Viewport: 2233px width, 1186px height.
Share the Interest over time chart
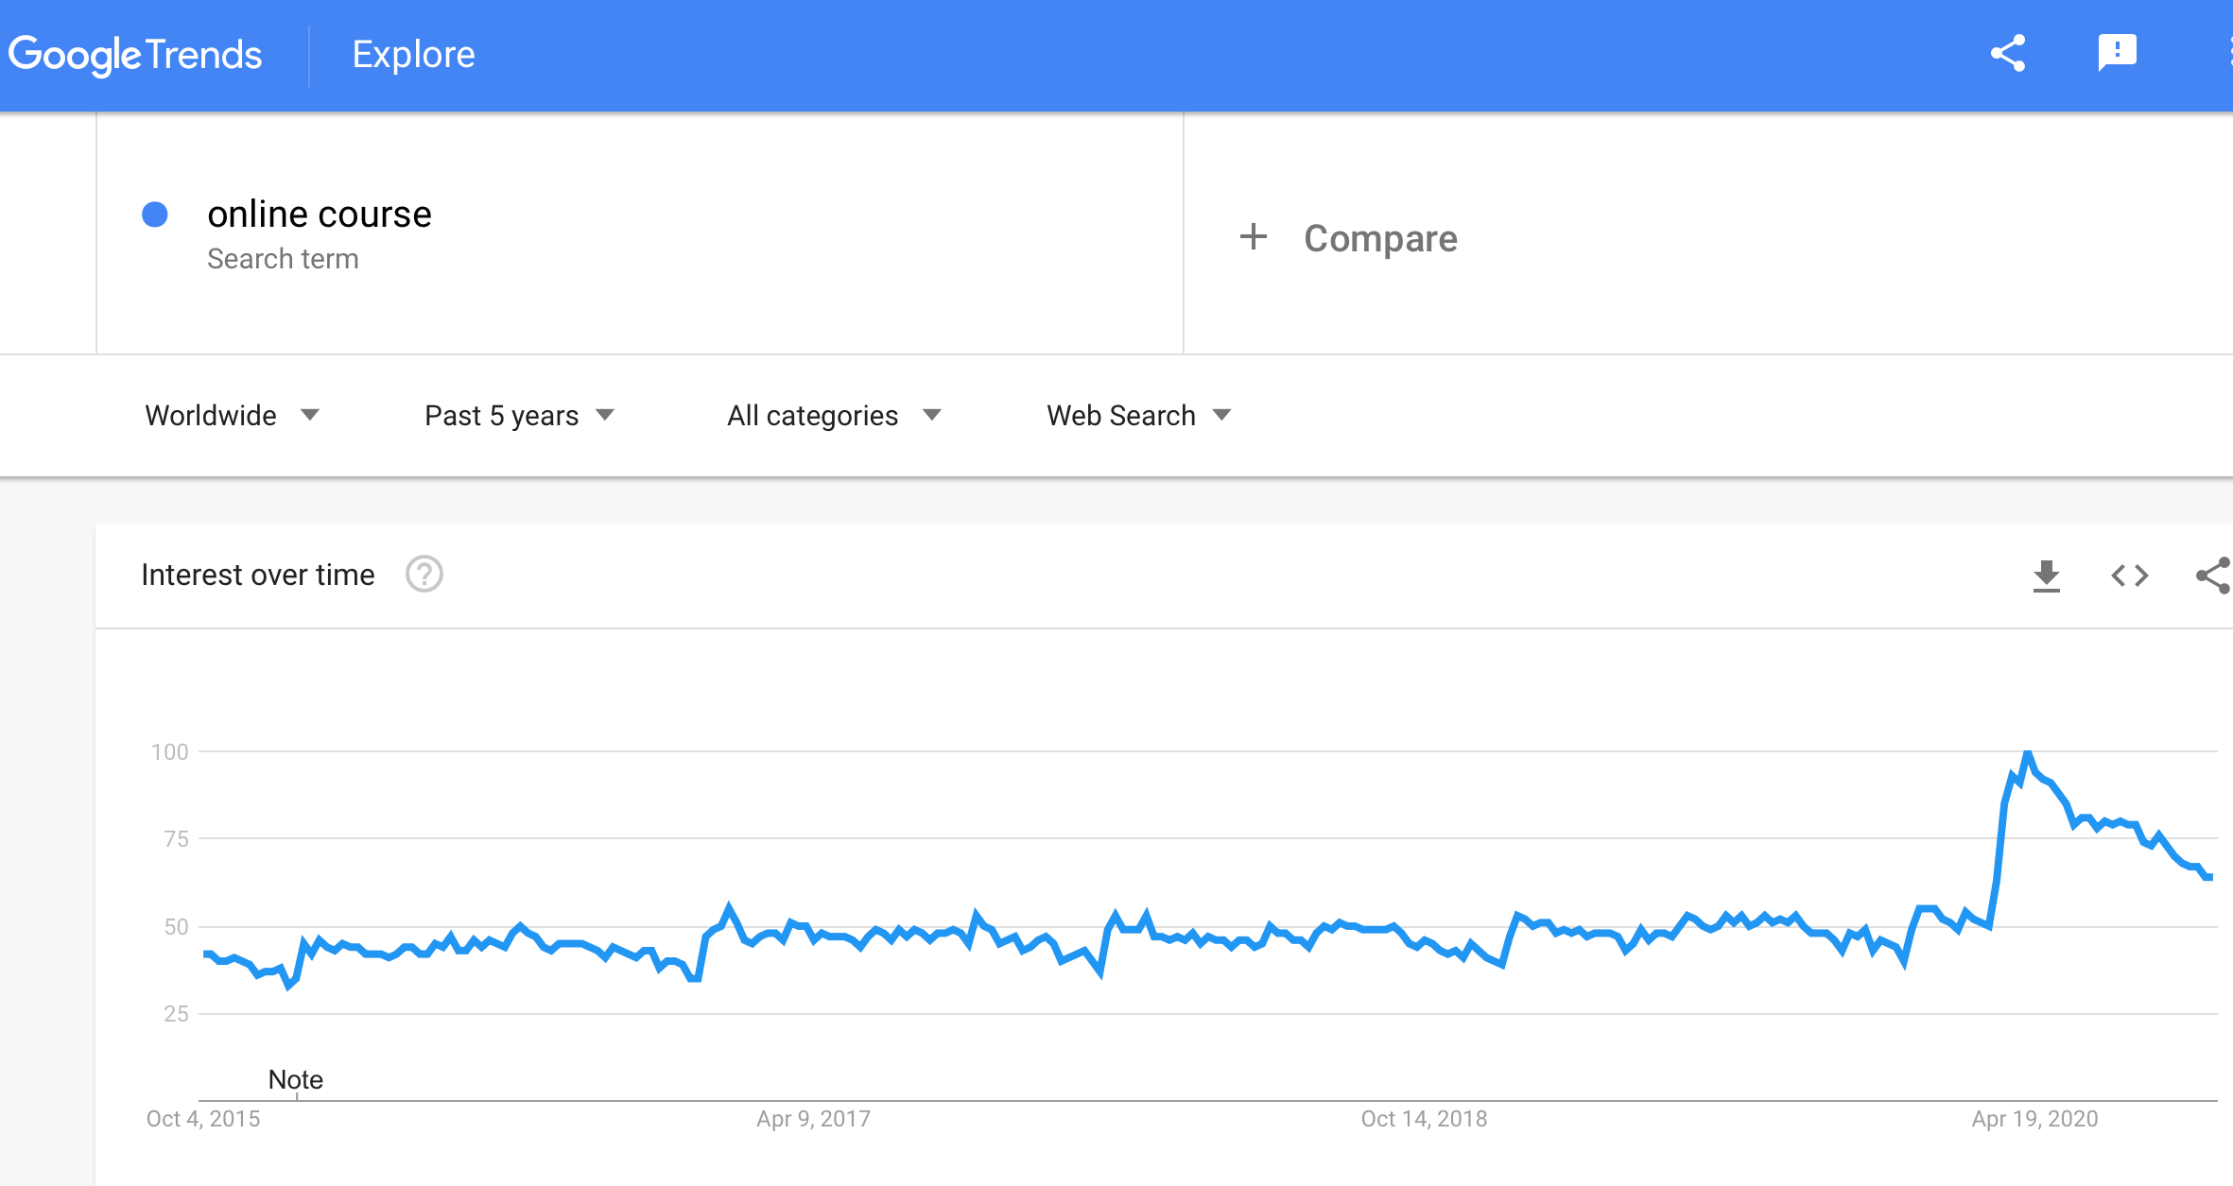click(x=2213, y=576)
